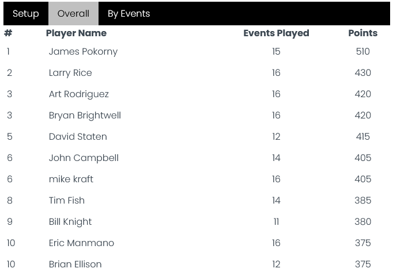Open the Setup tab
The image size is (393, 276).
pos(26,13)
